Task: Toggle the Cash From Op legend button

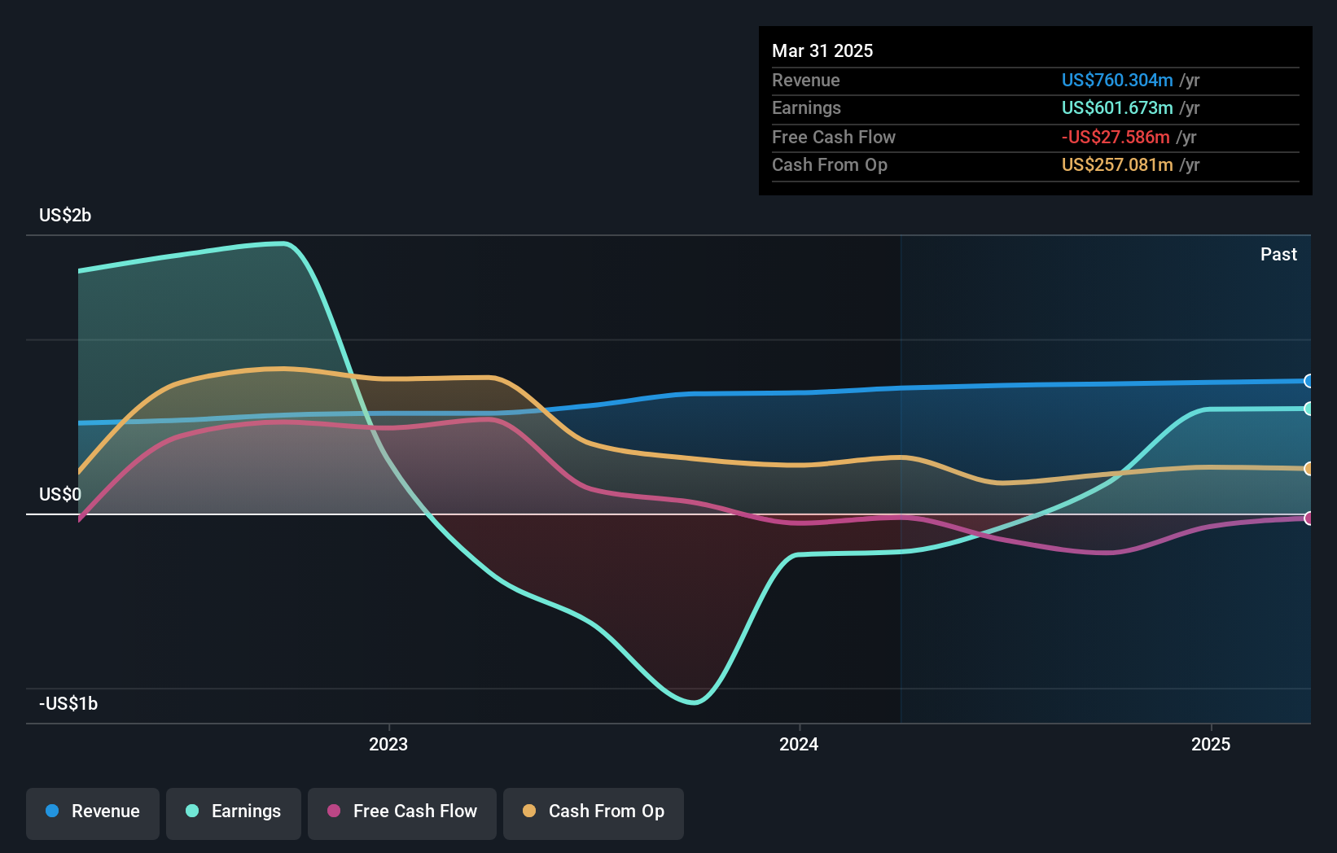Action: (594, 813)
